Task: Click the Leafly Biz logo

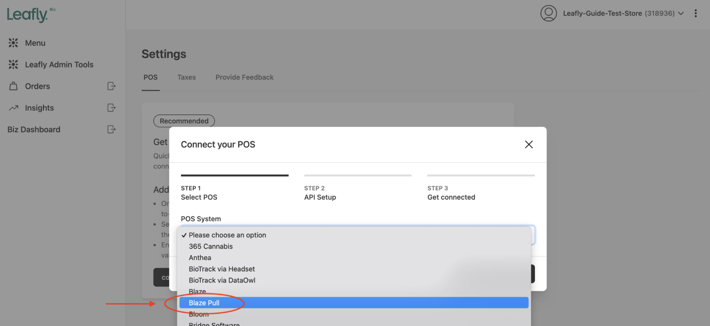Action: pyautogui.click(x=31, y=14)
